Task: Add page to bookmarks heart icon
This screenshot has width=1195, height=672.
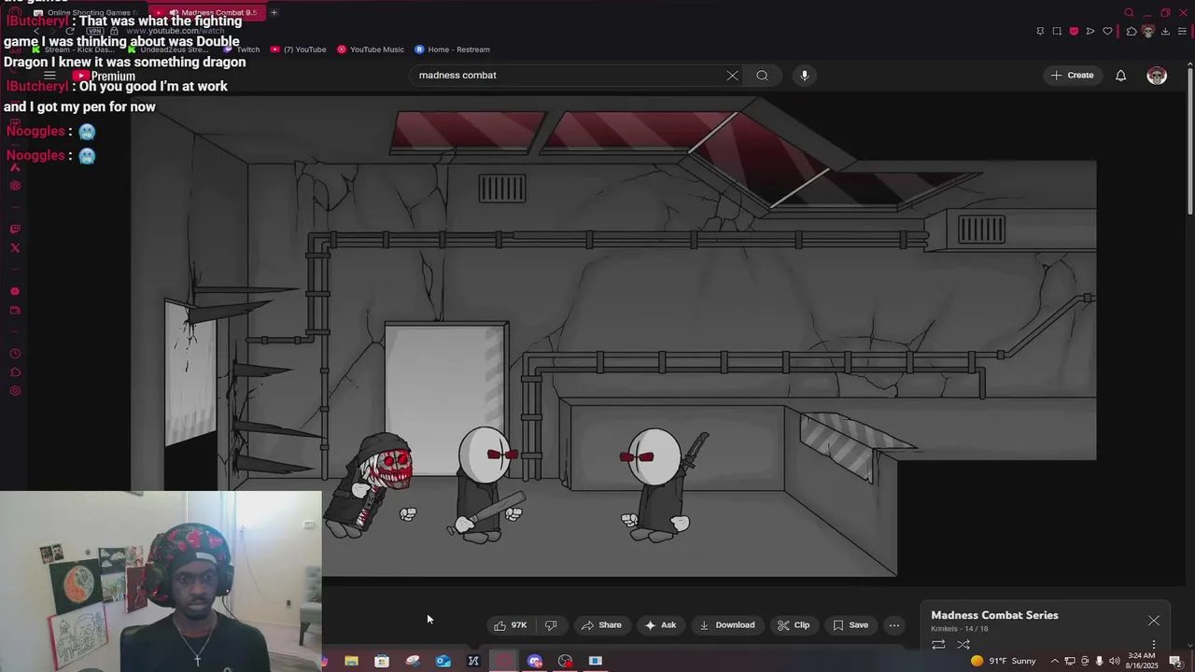Action: coord(1107,31)
